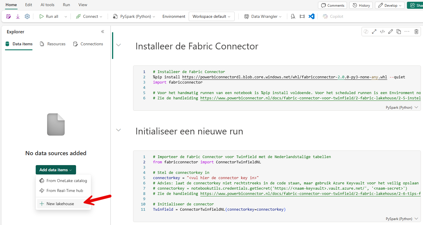Collapse the 'Initialiseer een nieuwe run' section
The height and width of the screenshot is (225, 423).
118,130
